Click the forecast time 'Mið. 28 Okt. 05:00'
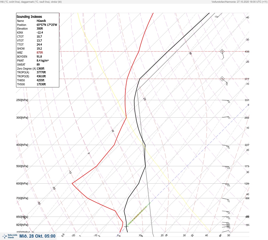This screenshot has width=268, height=240. [x=37, y=236]
